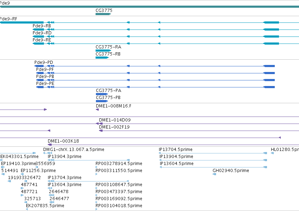Select the CG3775 gene label
The height and width of the screenshot is (211, 299).
point(104,10)
